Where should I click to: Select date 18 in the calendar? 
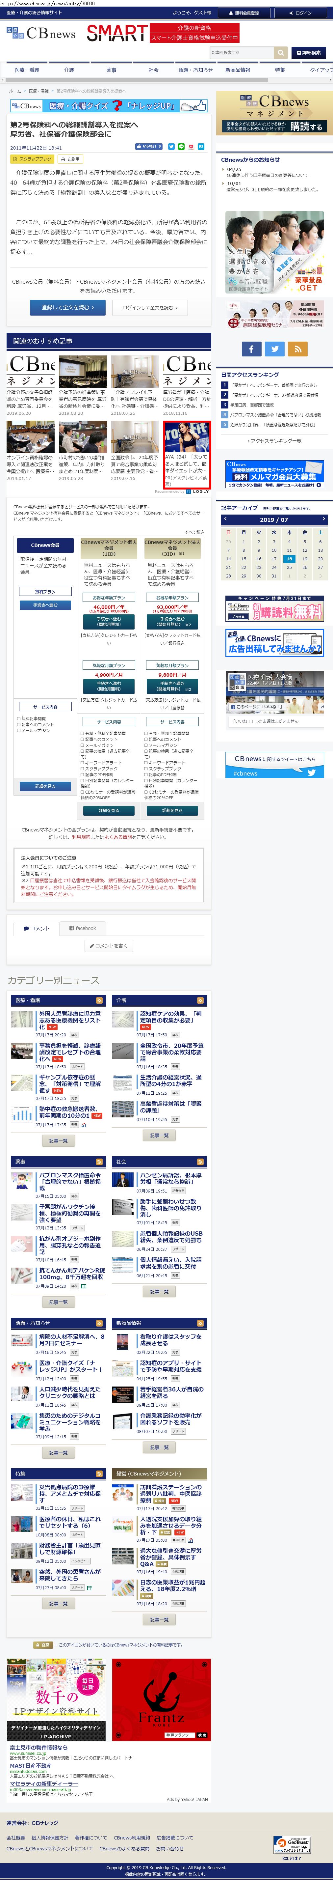(x=289, y=559)
